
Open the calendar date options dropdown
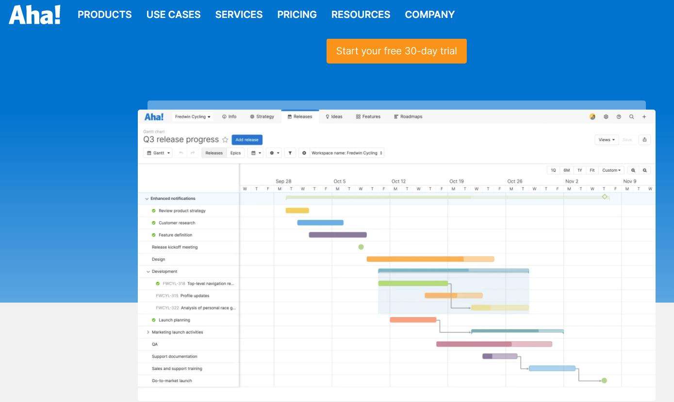pos(256,153)
